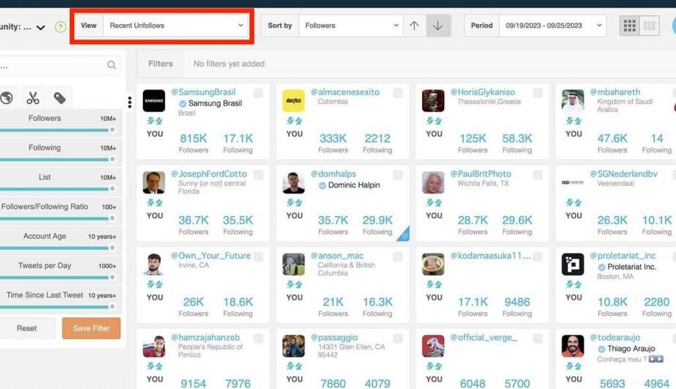Image resolution: width=676 pixels, height=389 pixels.
Task: Sort in ascending order with up arrow
Action: click(414, 26)
